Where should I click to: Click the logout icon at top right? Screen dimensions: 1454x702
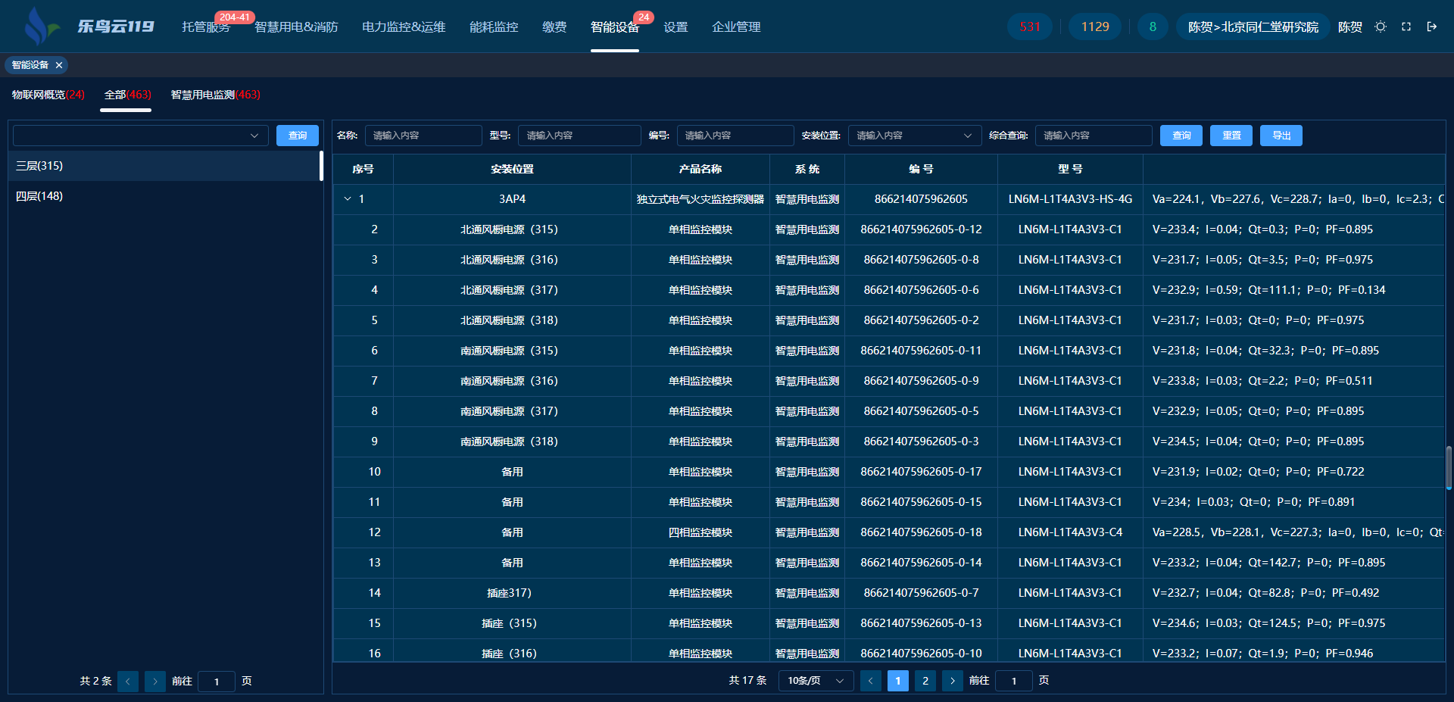click(x=1432, y=27)
